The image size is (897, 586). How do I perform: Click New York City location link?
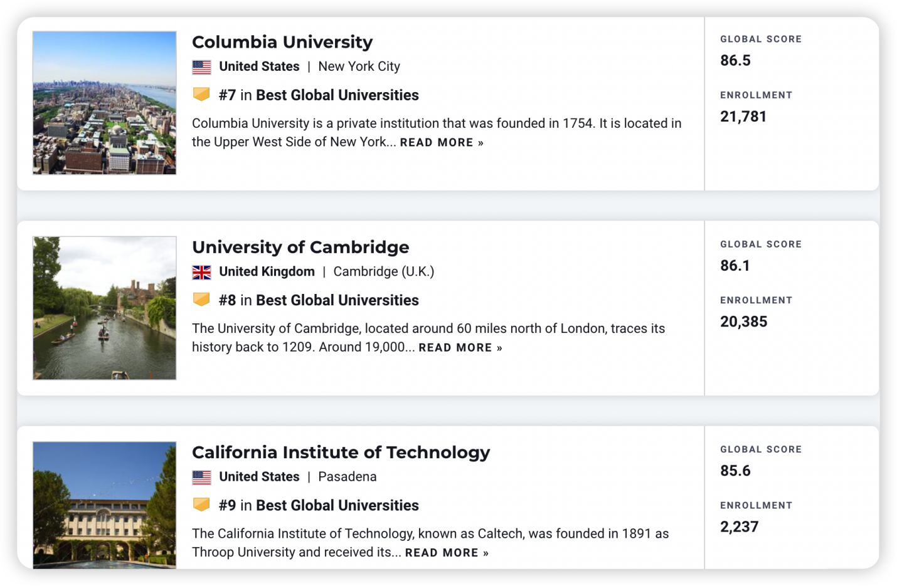coord(359,66)
